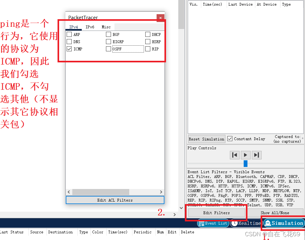Switch to the IPv4 filter tab
Image resolution: width=305 pixels, height=240 pixels.
(74, 27)
